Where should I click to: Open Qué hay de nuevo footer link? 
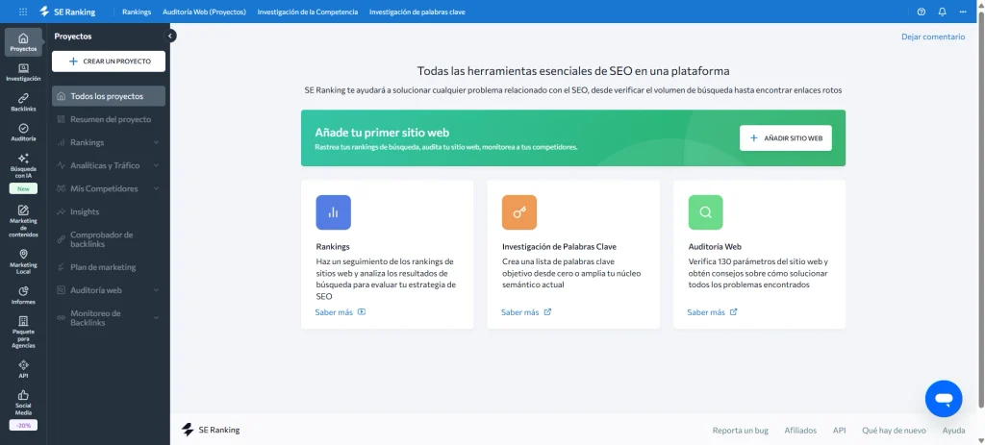[894, 431]
